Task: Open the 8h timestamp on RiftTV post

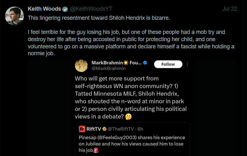Action: [x=140, y=129]
